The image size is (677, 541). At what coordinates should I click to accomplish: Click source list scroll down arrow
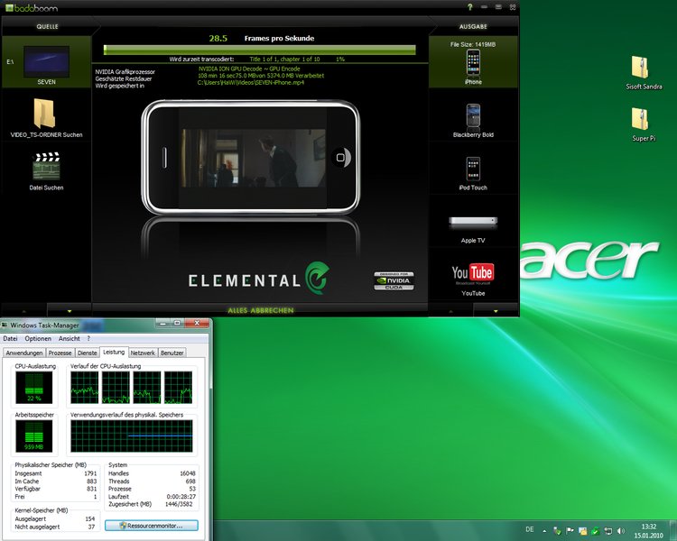(x=70, y=310)
